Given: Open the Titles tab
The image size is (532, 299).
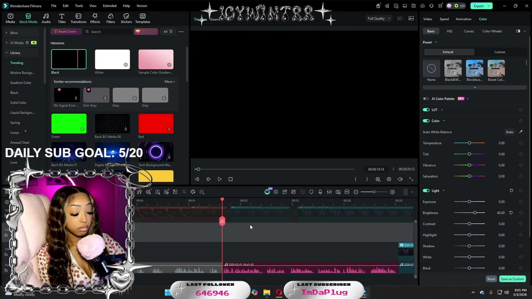Looking at the screenshot, I should pyautogui.click(x=62, y=18).
